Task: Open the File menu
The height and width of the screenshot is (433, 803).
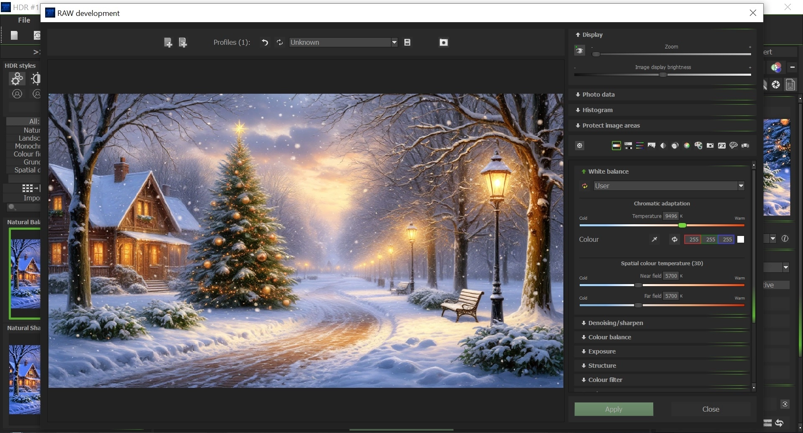Action: [x=24, y=20]
